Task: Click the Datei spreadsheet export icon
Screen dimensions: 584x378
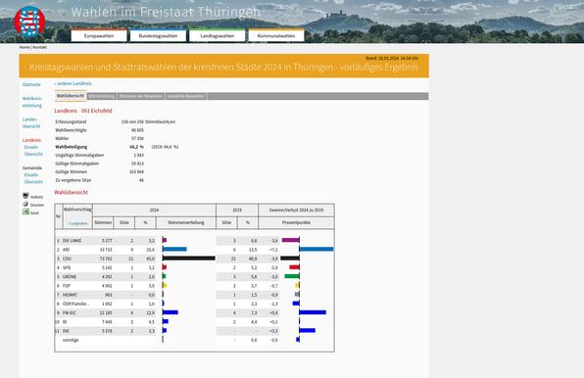Action: coord(25,212)
